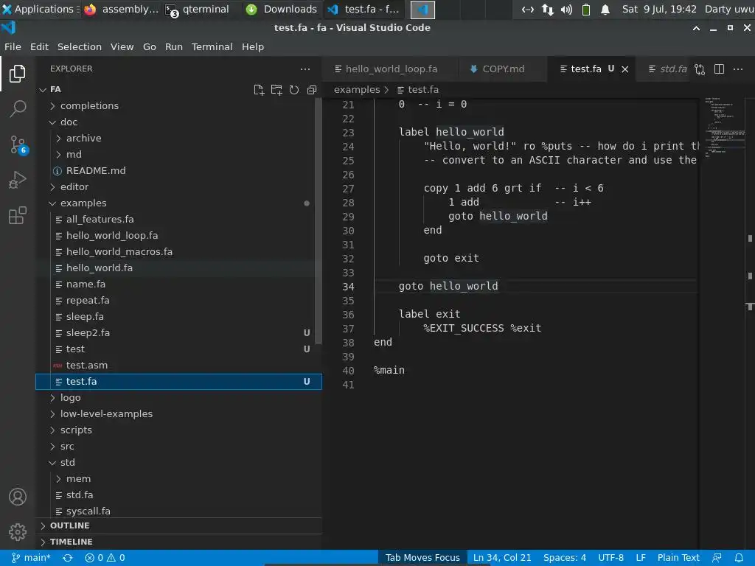Click the battery icon in system tray

[586, 9]
